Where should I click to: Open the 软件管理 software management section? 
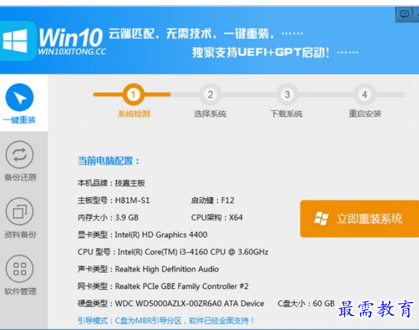(x=21, y=275)
